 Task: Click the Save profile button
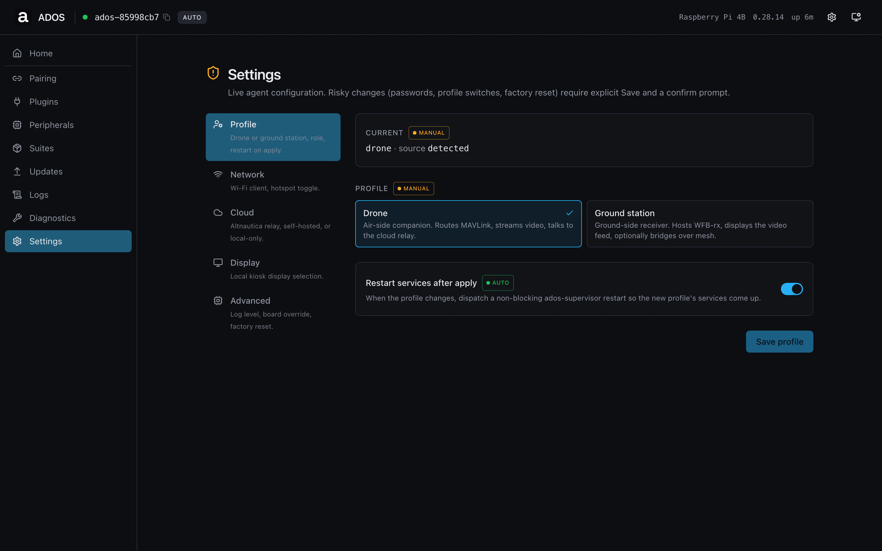[779, 341]
